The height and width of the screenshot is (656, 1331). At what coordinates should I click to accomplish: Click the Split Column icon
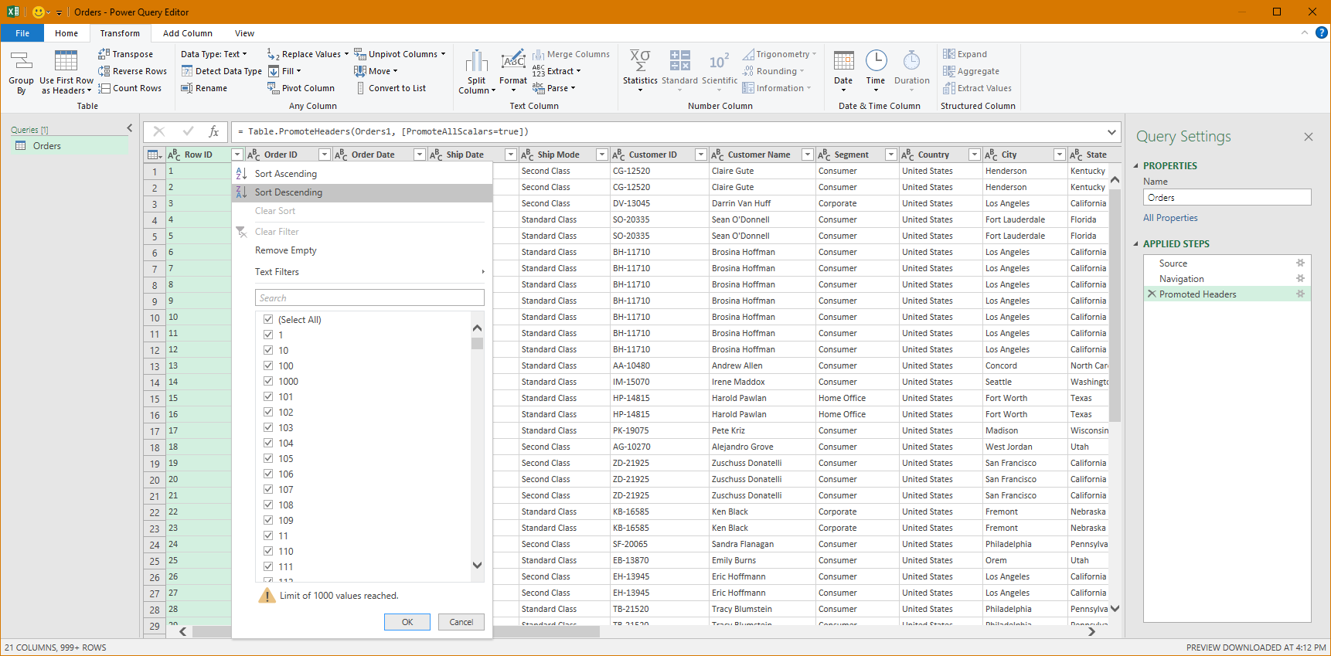coord(477,62)
